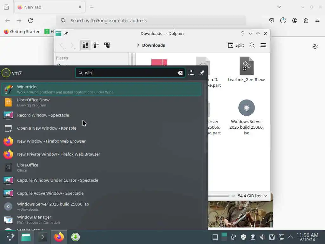
Task: Open Window Manager KWin Support information
Action: click(101, 220)
